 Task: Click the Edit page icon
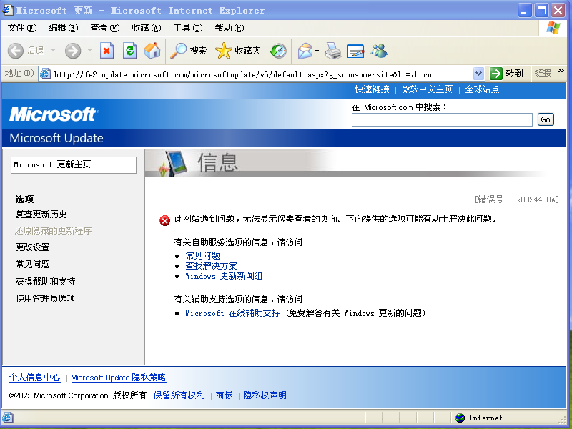tap(355, 51)
